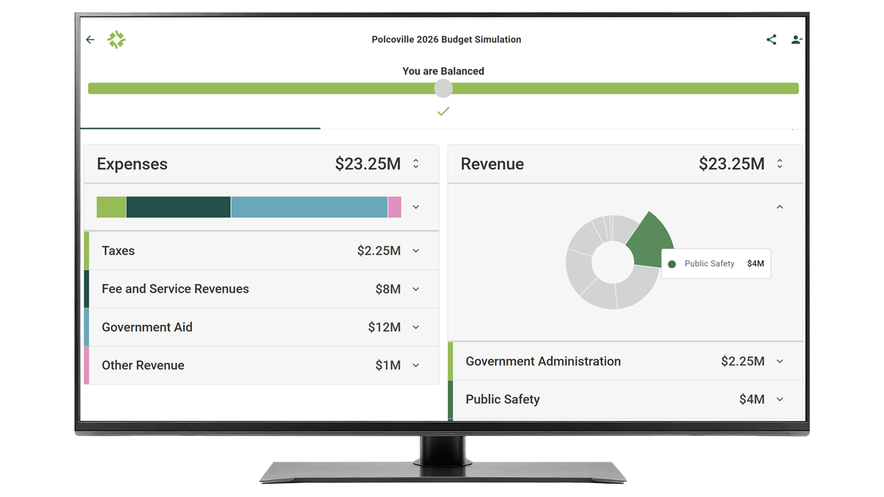Click the green Public Safety pie slice
Screen dimensions: 884x497
click(x=650, y=241)
